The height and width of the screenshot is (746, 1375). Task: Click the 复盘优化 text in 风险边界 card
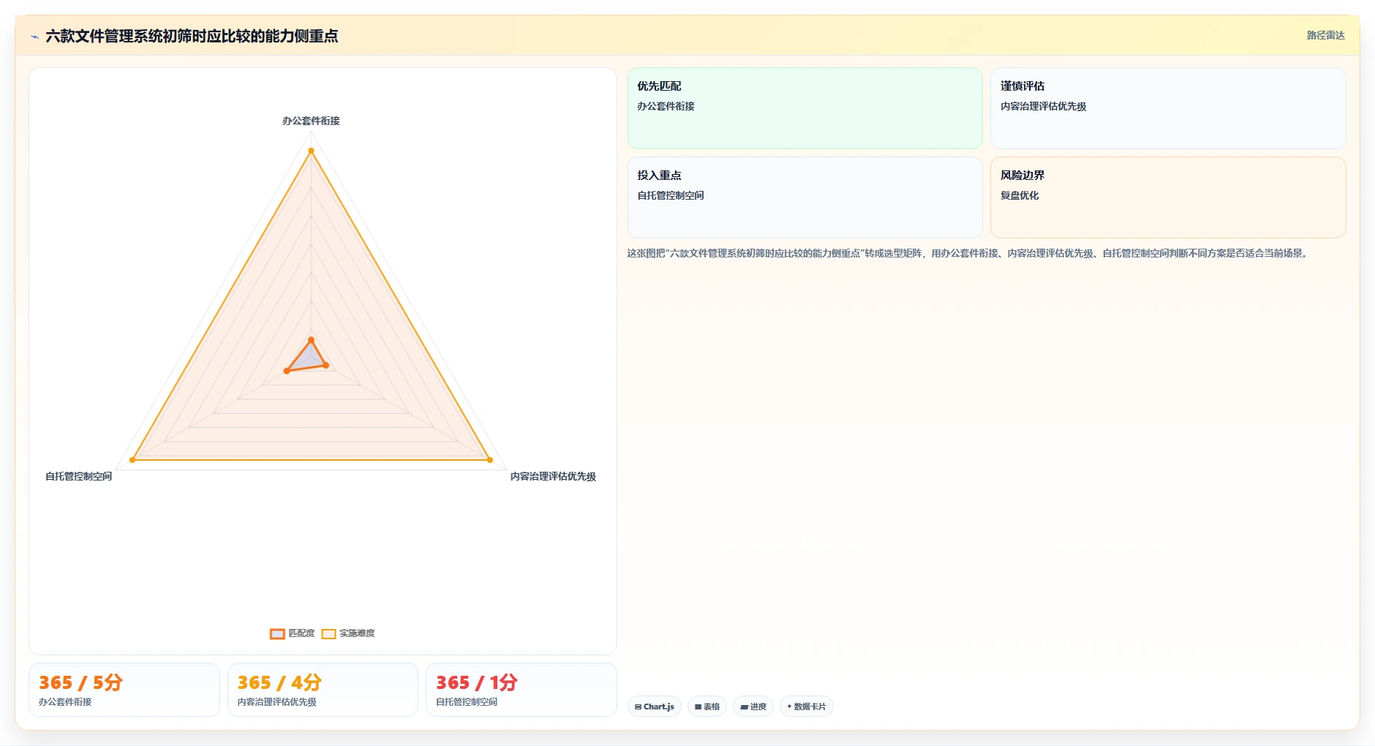(x=1020, y=195)
